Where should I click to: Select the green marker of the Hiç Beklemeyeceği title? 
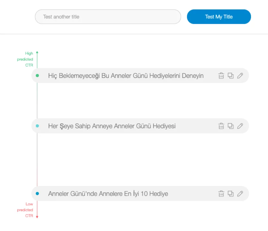coord(37,75)
